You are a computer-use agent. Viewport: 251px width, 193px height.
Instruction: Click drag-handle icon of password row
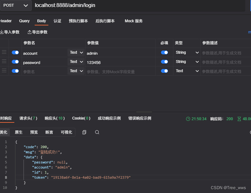click(4, 61)
